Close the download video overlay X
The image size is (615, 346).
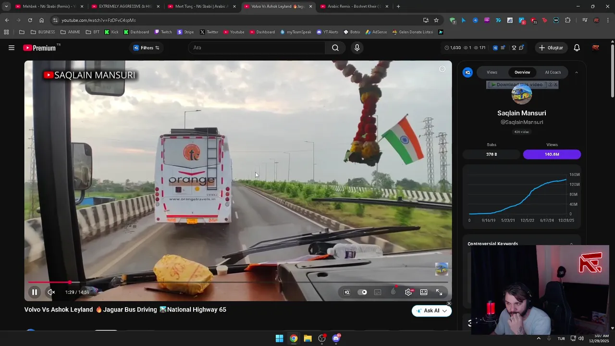555,85
